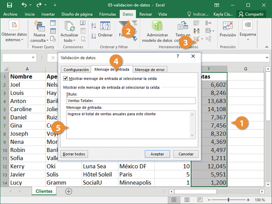The image size is (272, 204).
Task: Open the Redo history dropdown arrow
Action: coord(45,5)
